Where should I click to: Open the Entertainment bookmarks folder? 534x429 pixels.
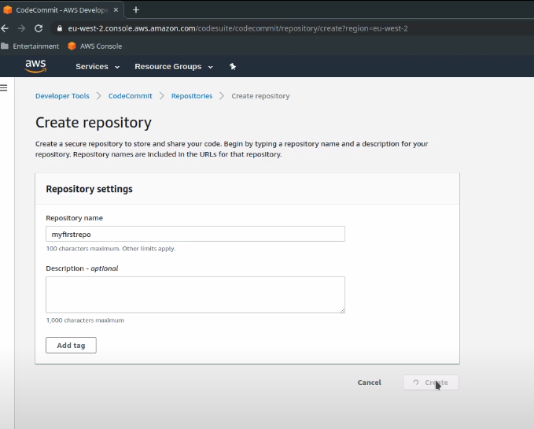[x=30, y=46]
